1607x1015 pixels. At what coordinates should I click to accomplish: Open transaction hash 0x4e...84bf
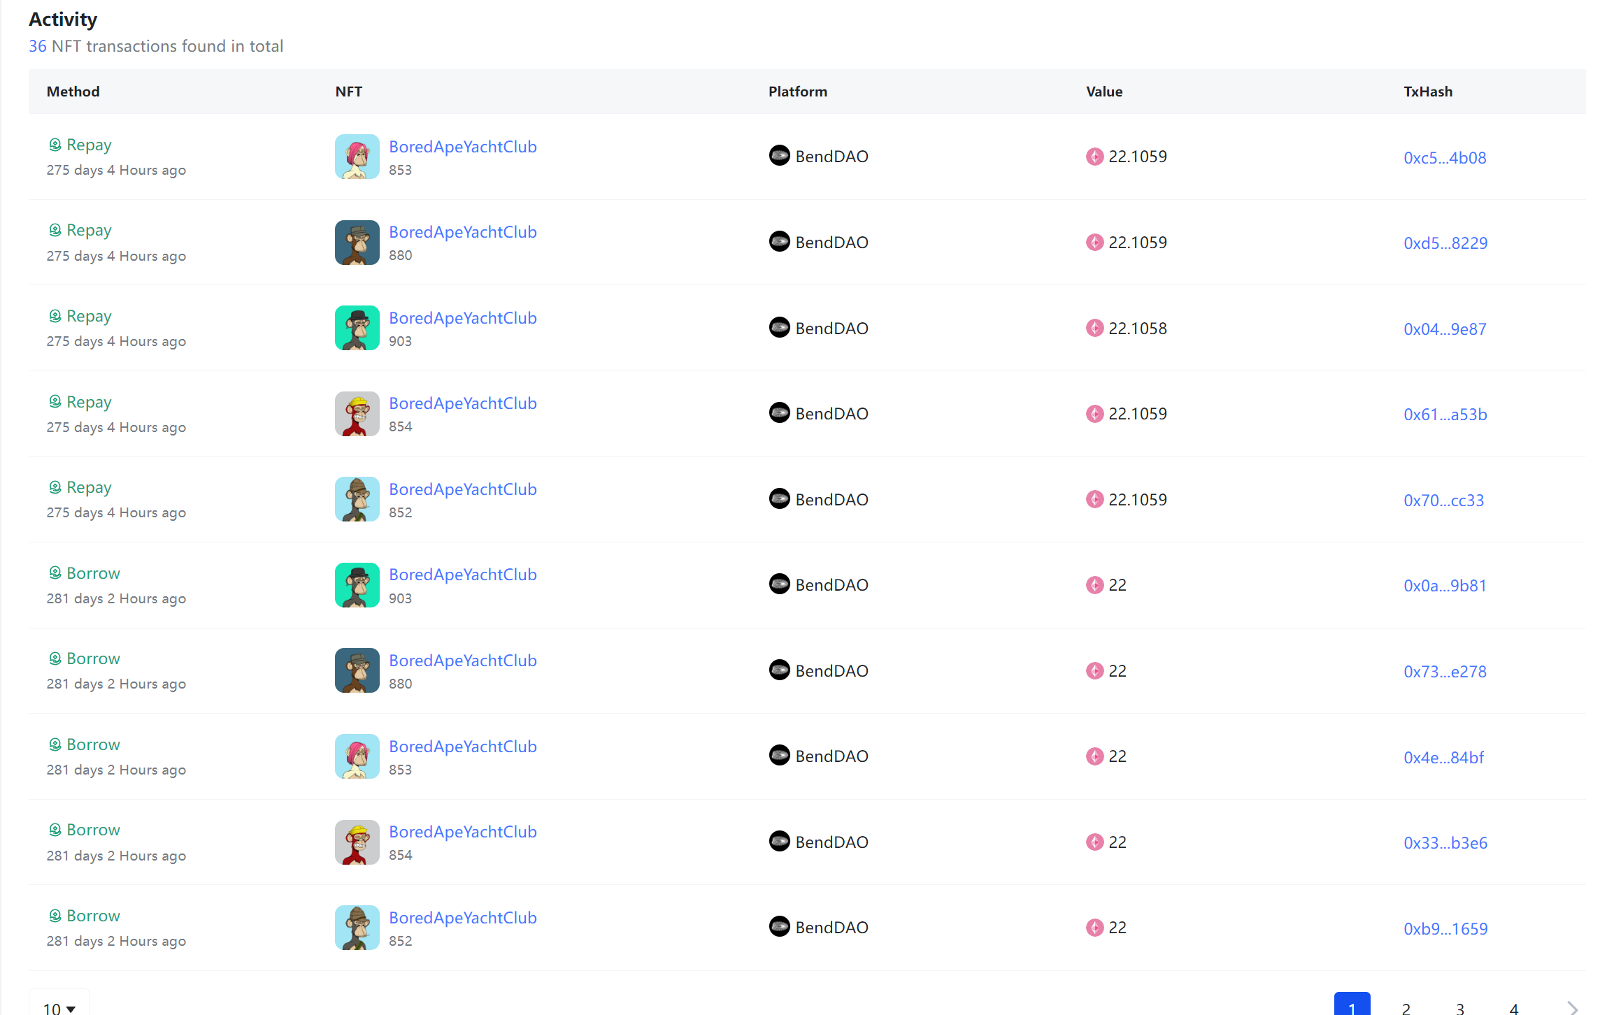click(1443, 758)
